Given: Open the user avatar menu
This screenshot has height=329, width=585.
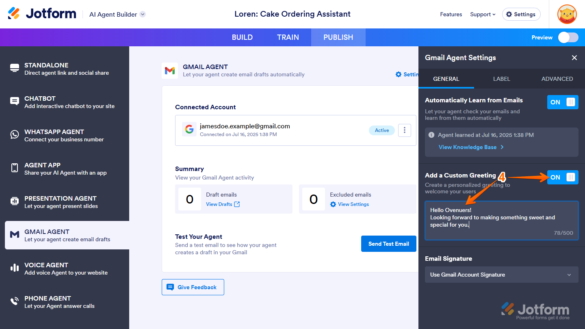Looking at the screenshot, I should coord(567,14).
